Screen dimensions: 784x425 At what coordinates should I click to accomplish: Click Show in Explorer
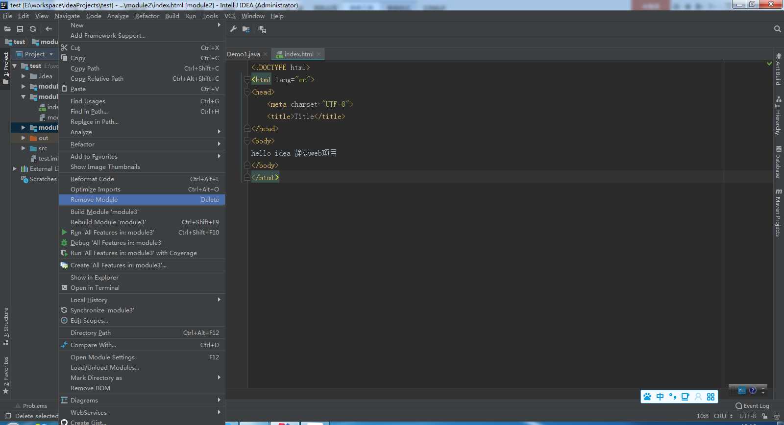pyautogui.click(x=142, y=278)
